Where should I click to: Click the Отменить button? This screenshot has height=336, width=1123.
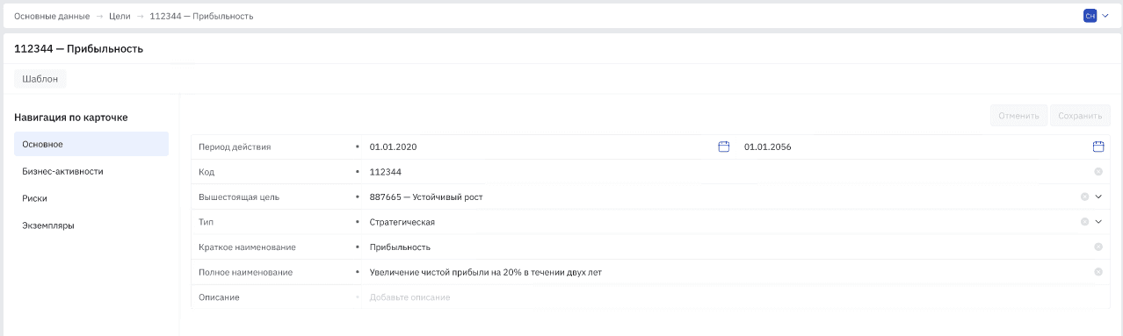pos(1018,116)
